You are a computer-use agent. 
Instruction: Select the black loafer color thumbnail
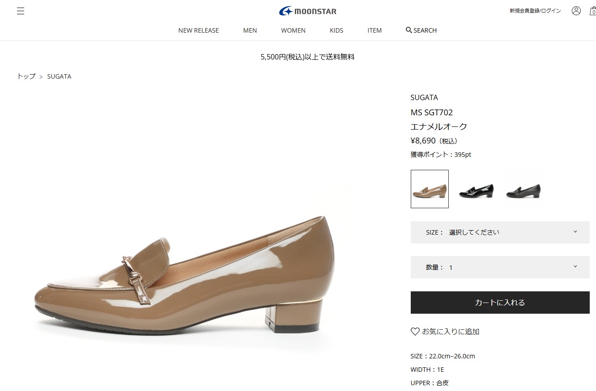tap(476, 189)
